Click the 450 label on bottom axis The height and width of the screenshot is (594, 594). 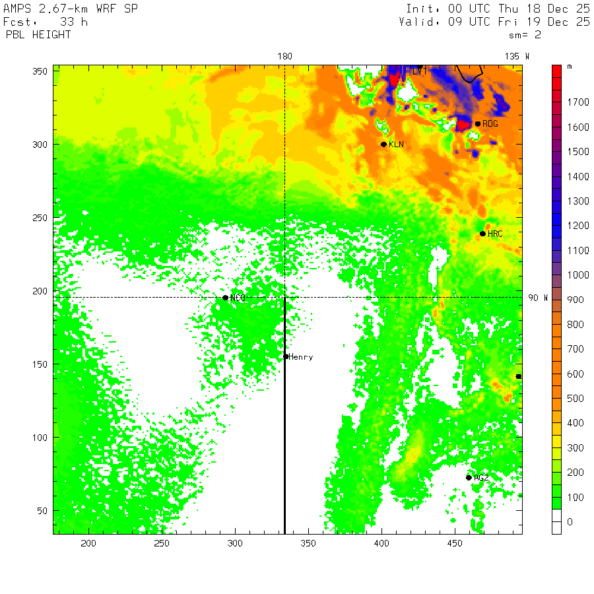click(455, 544)
